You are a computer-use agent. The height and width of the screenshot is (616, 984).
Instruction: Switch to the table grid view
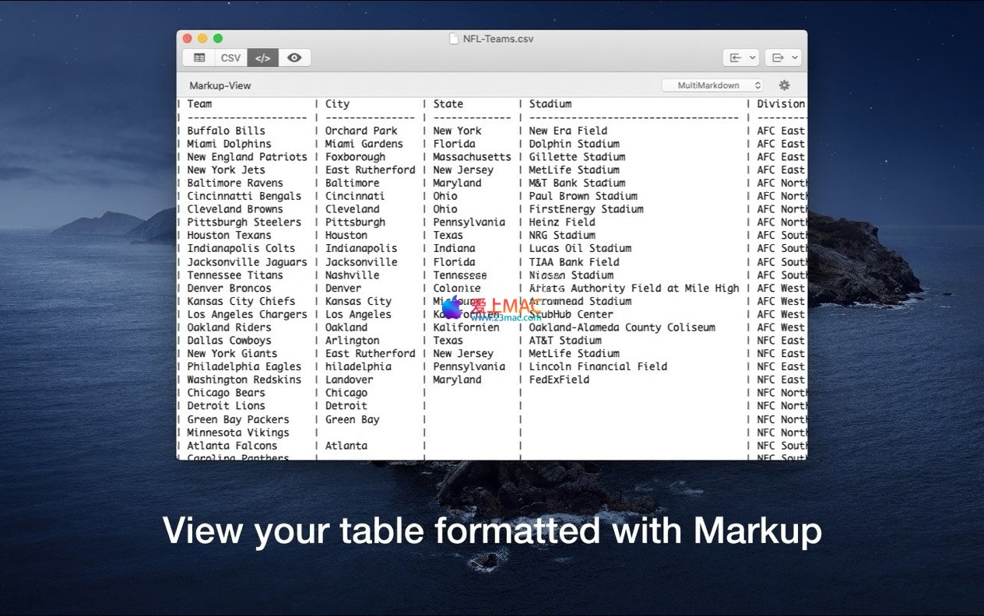199,58
